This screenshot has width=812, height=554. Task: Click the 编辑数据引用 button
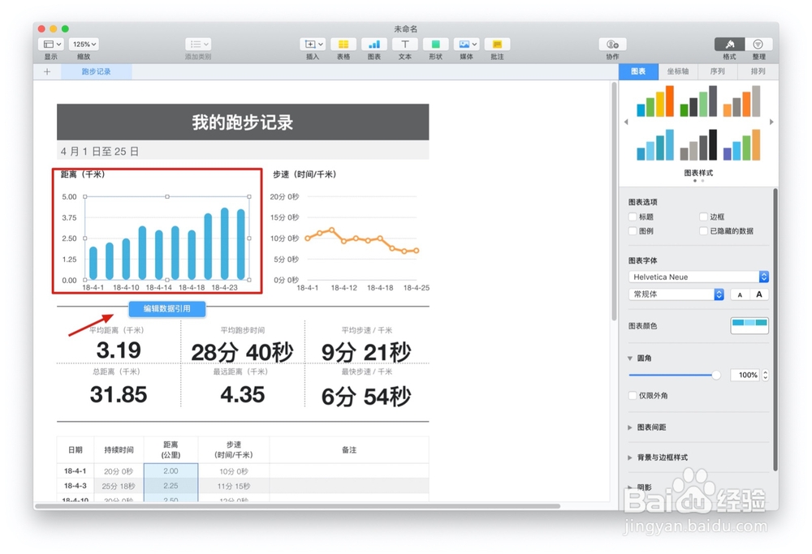click(166, 308)
